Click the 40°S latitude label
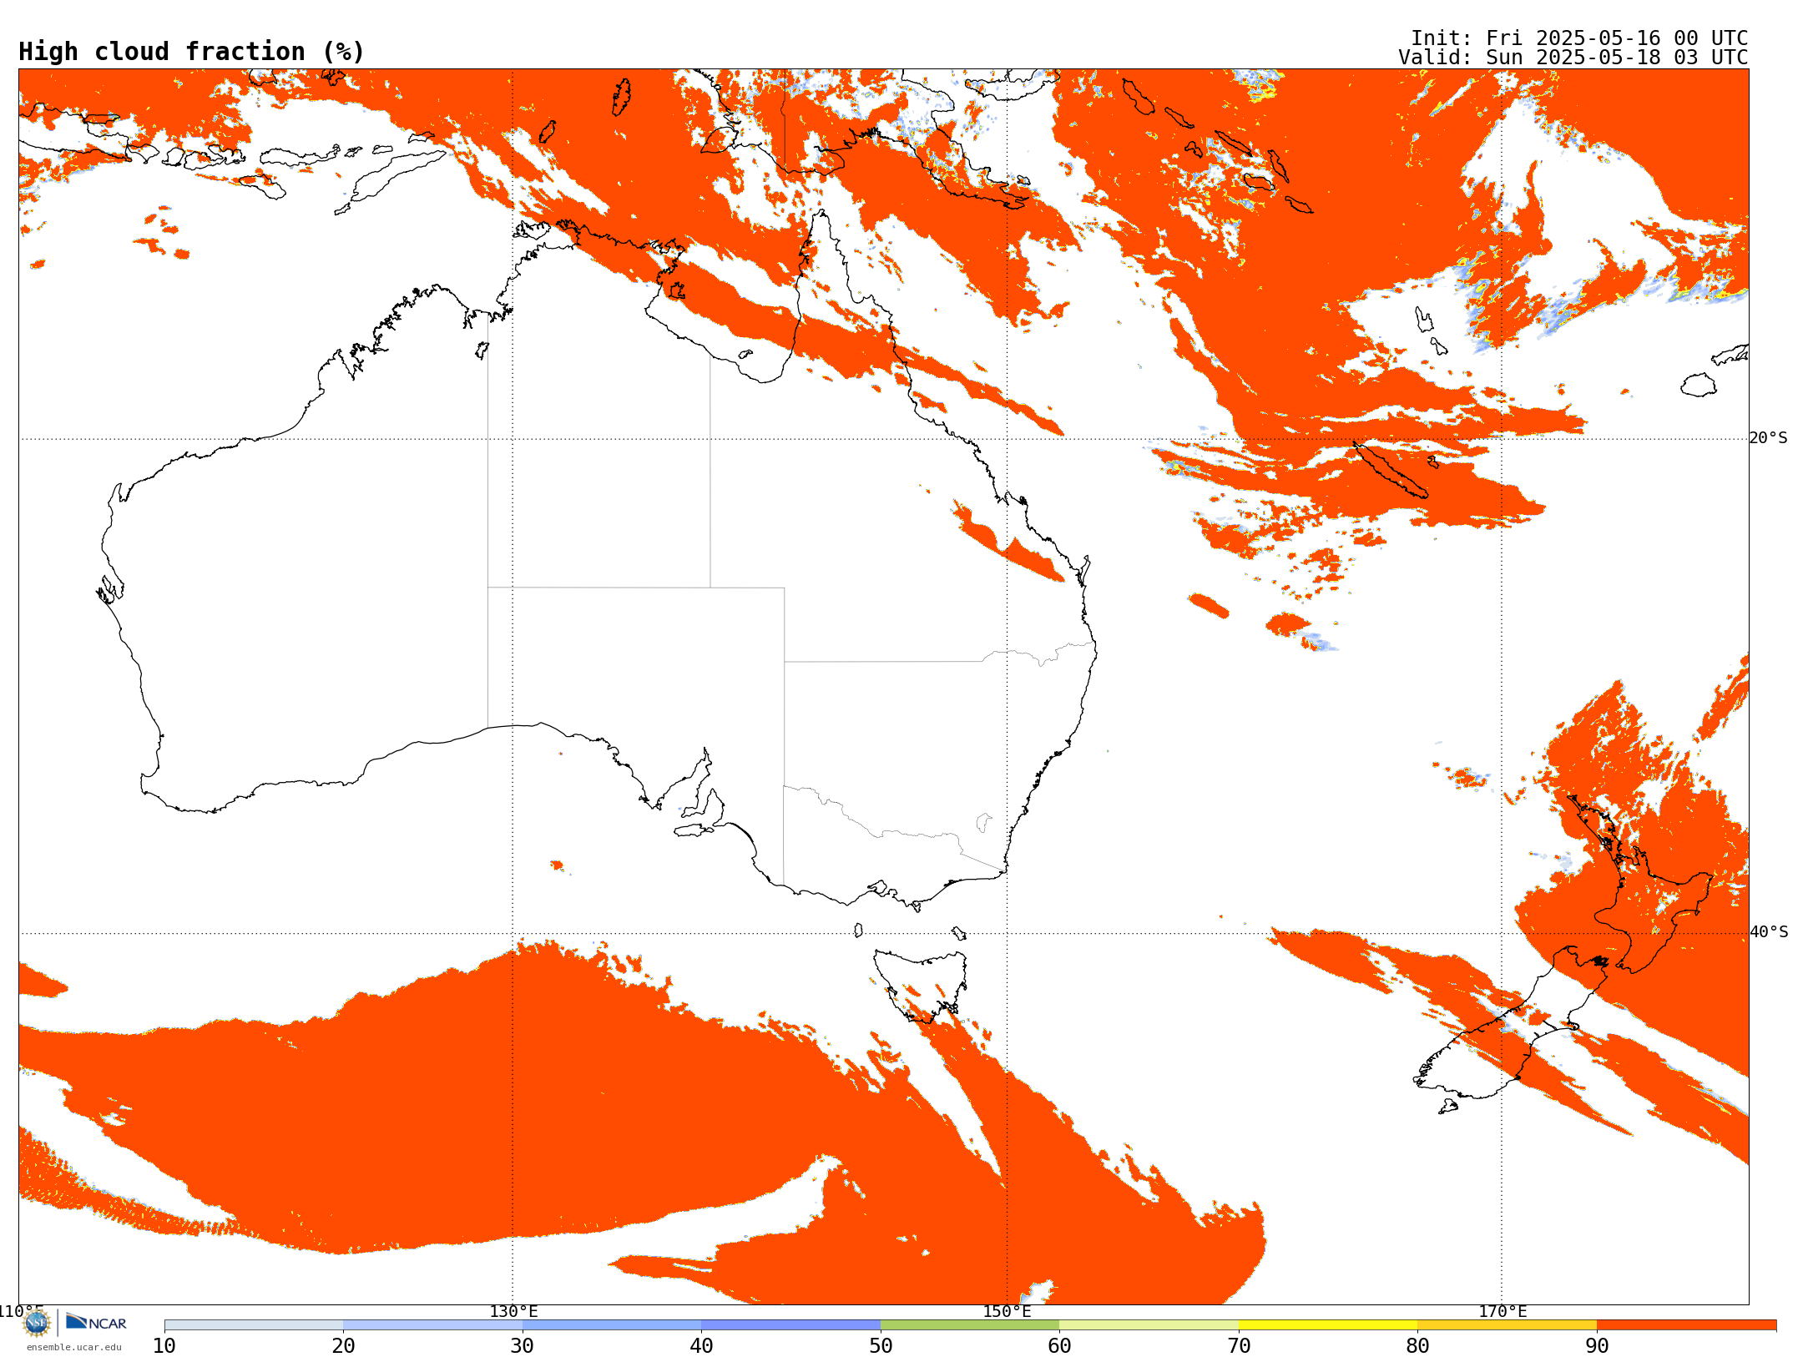 [1769, 932]
